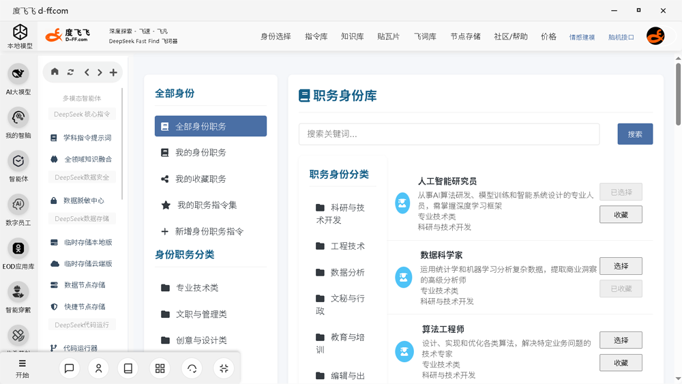Open the 本地模型 cube icon

pyautogui.click(x=20, y=33)
